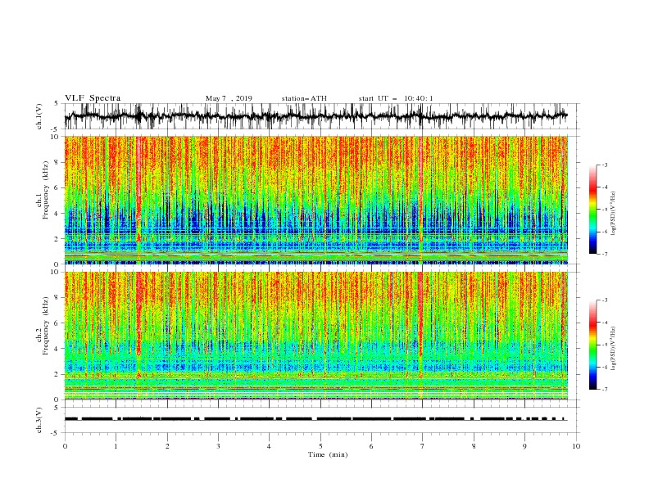Click the 'station=ATH' header label
649x501 pixels.
[304, 98]
